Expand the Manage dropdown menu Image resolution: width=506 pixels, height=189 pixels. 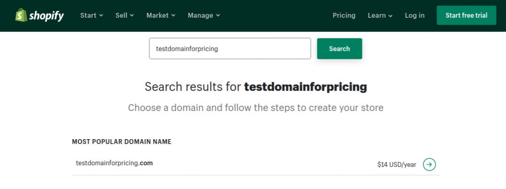point(204,15)
